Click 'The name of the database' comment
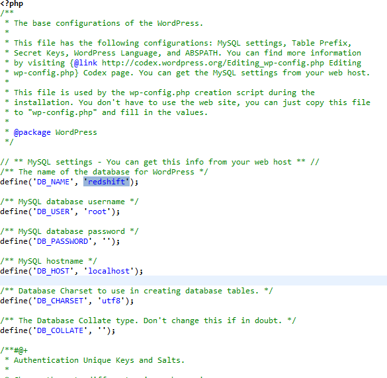This screenshot has width=387, height=378. [x=104, y=172]
